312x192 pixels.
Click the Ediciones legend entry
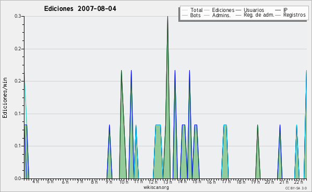219,10
